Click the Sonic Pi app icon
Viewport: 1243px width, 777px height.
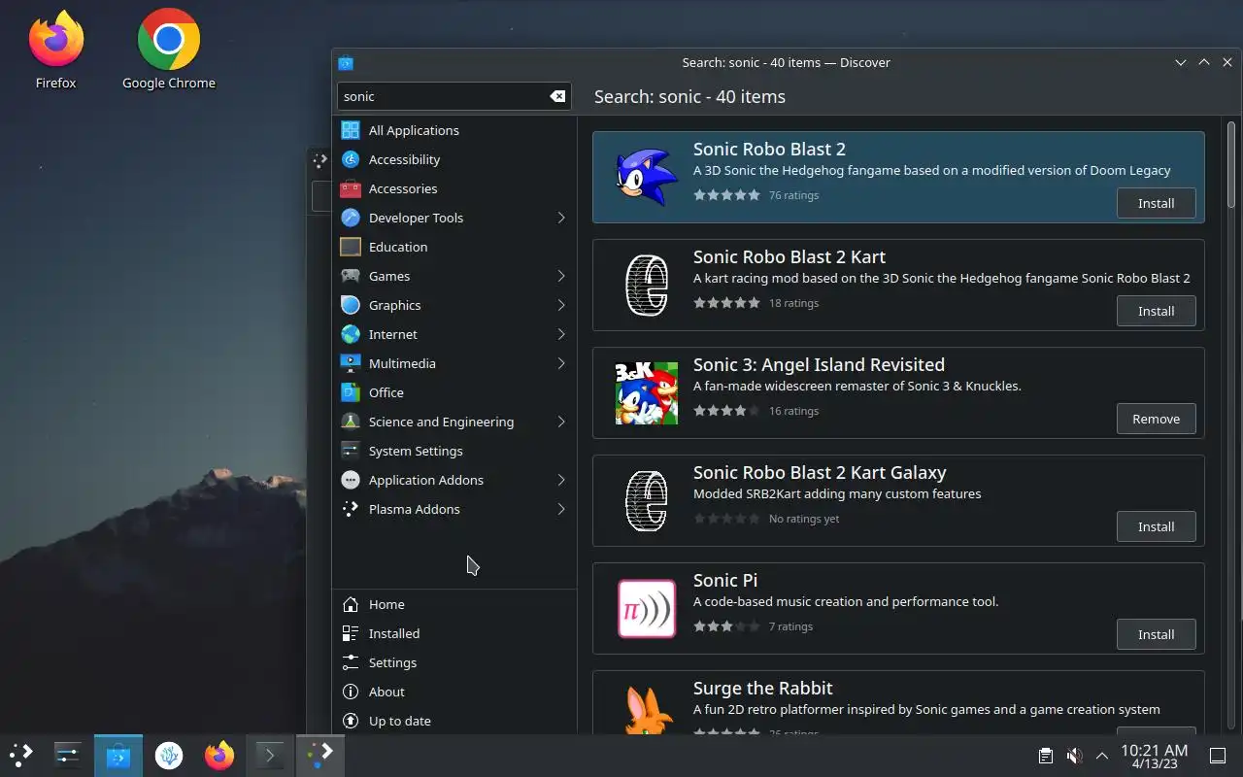[647, 608]
